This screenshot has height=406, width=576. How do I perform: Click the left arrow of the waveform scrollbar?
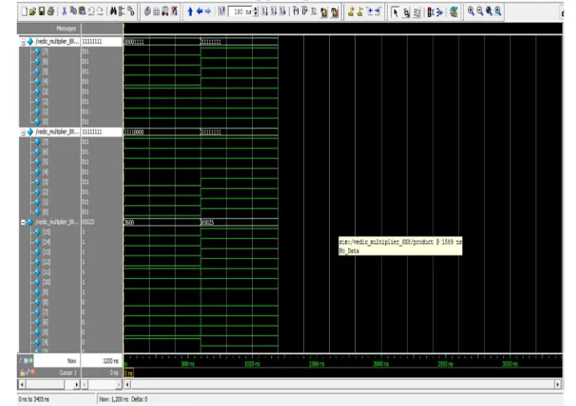[x=127, y=385]
